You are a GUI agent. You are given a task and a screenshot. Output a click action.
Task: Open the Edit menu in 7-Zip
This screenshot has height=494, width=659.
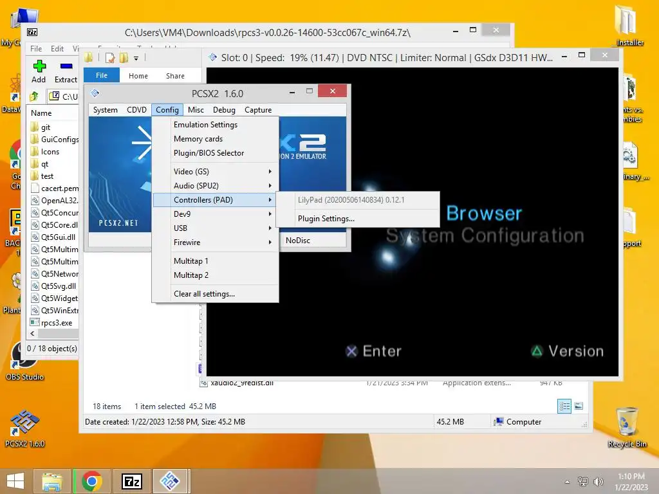tap(57, 49)
